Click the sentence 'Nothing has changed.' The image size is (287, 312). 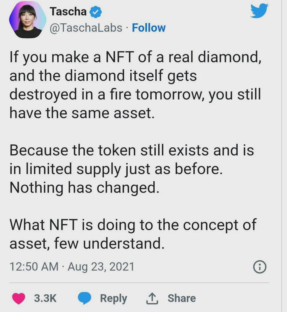84,188
